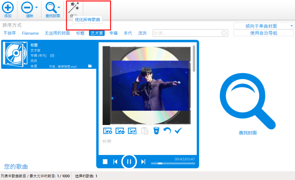Select the 许嵩 - 断桥残雪.mp3 song row
The height and width of the screenshot is (180, 295).
pyautogui.click(x=49, y=54)
